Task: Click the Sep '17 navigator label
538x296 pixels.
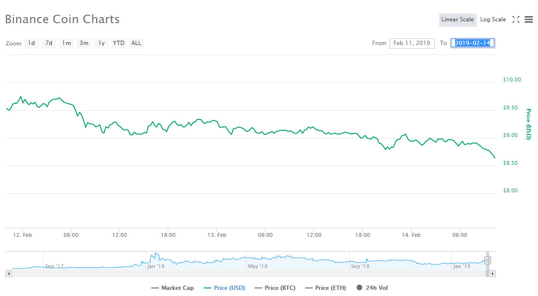Action: click(x=54, y=266)
